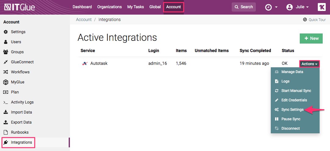Click the Pause Sync pause icon

point(277,119)
